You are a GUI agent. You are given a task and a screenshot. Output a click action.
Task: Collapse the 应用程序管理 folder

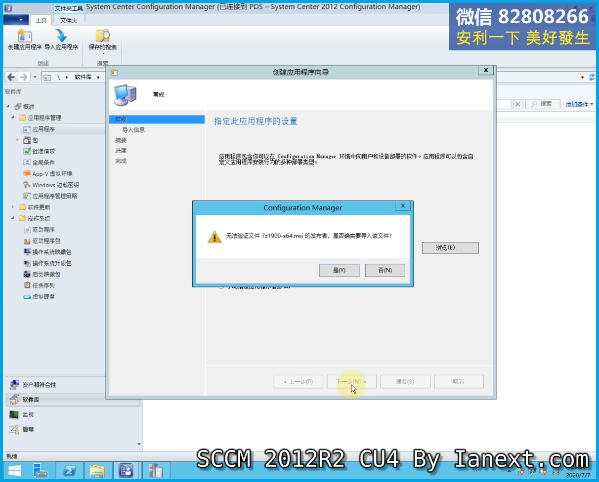pos(13,118)
